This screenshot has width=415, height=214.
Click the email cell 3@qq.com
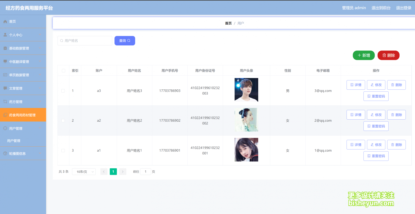323,91
